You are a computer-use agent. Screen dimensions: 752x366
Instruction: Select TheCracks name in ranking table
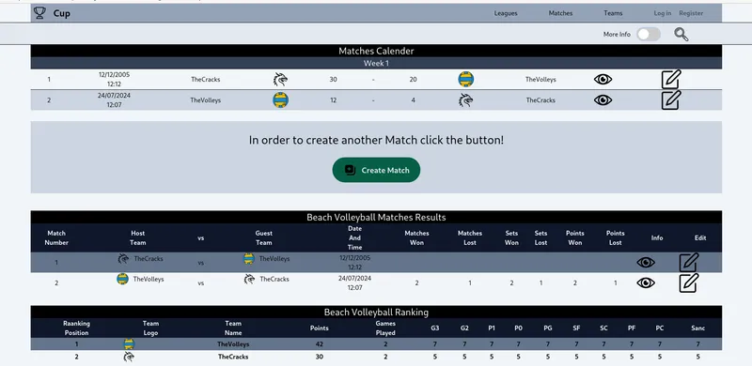coord(233,357)
